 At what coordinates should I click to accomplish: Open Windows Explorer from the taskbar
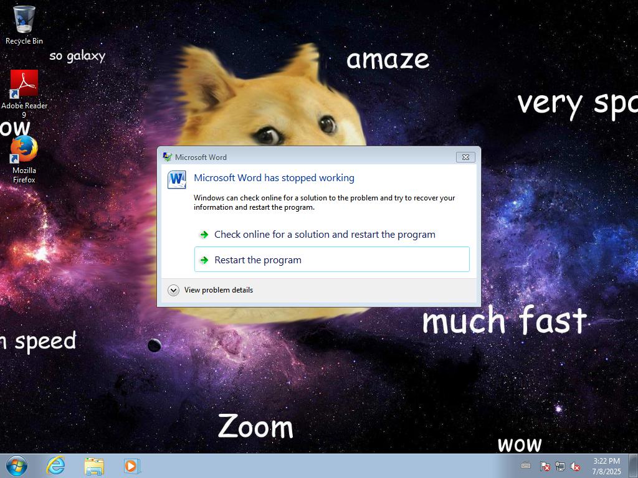[94, 466]
